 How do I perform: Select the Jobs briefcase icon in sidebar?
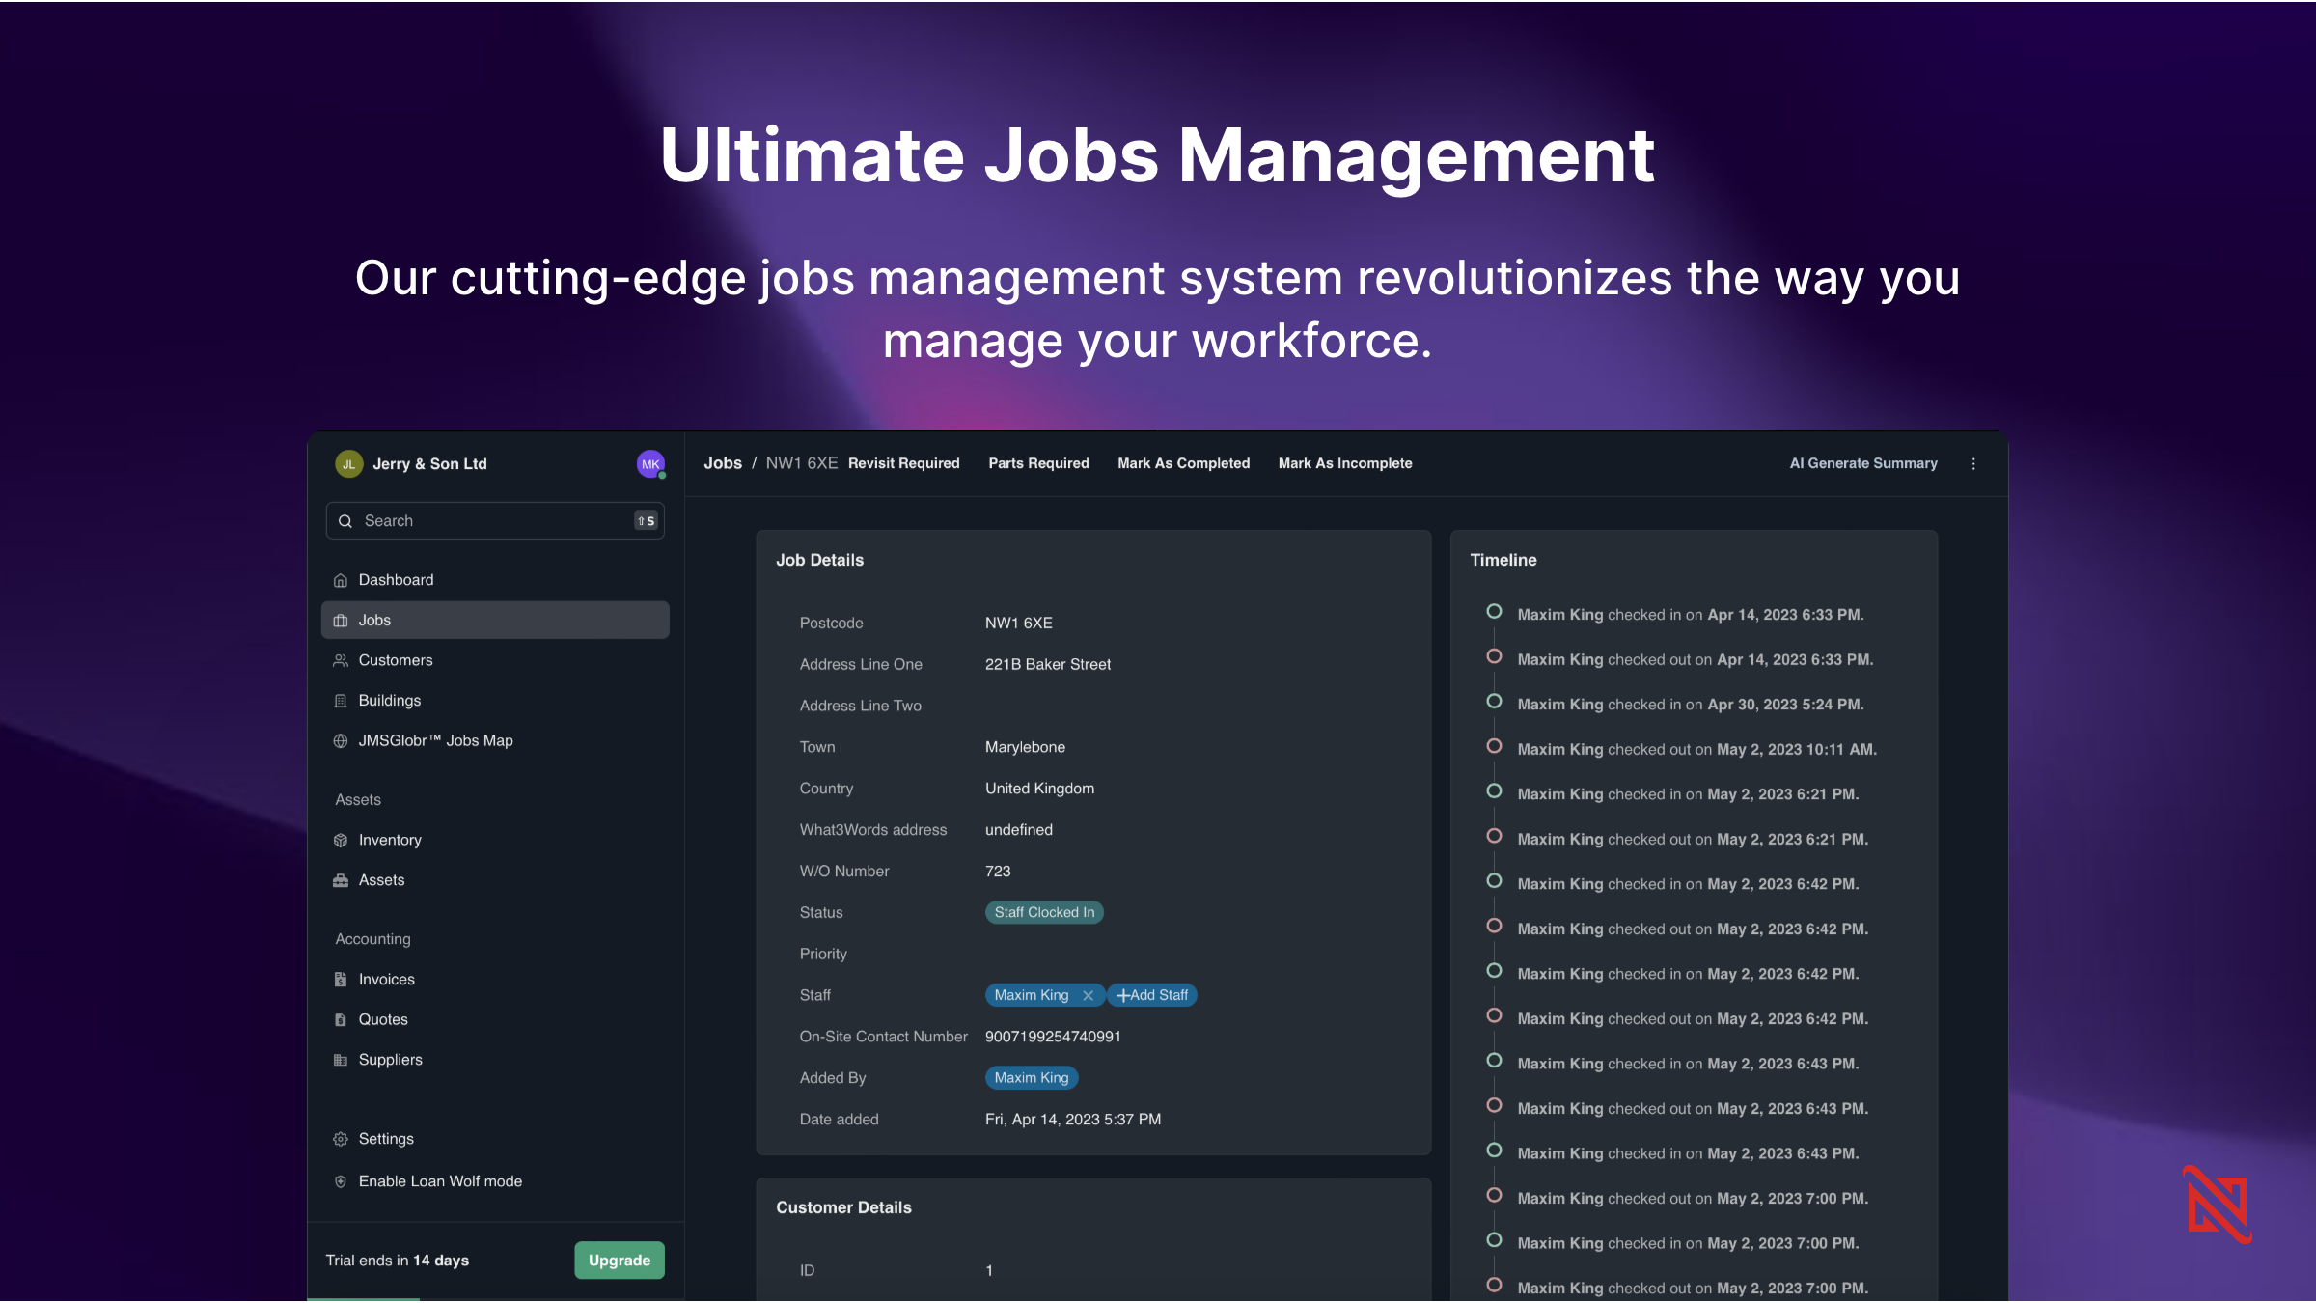coord(341,620)
